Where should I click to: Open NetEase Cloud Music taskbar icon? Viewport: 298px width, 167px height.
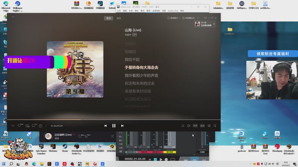tap(64, 164)
